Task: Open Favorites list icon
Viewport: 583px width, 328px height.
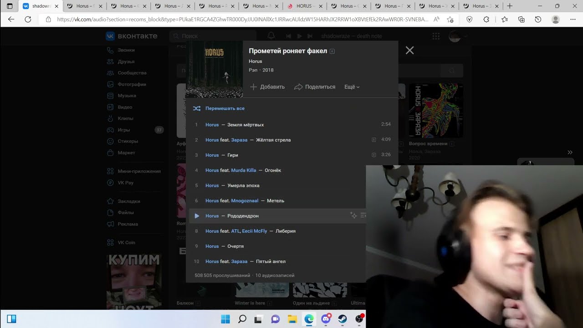Action: pyautogui.click(x=505, y=20)
